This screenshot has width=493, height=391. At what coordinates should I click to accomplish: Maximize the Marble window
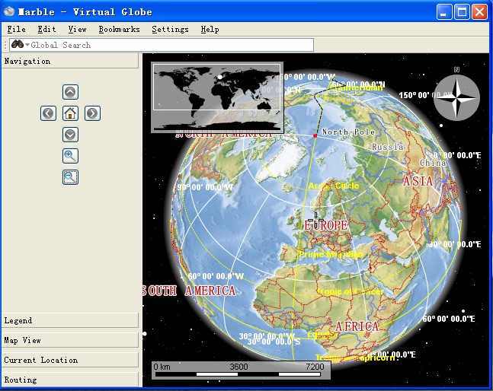click(x=462, y=12)
